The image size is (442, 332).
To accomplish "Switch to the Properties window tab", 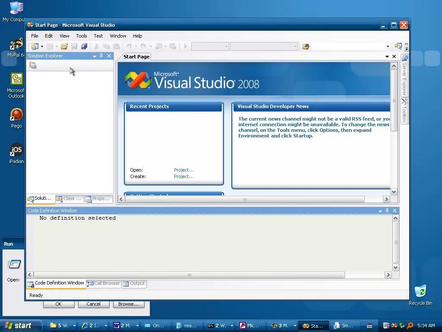I will pos(98,199).
